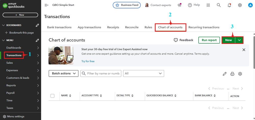Collapse the sidebar with hamburger toggle

pyautogui.click(x=46, y=5)
